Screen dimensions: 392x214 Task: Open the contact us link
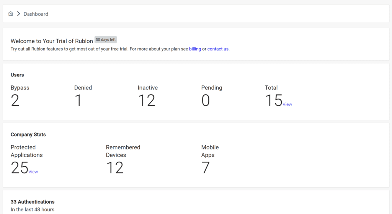tap(218, 49)
